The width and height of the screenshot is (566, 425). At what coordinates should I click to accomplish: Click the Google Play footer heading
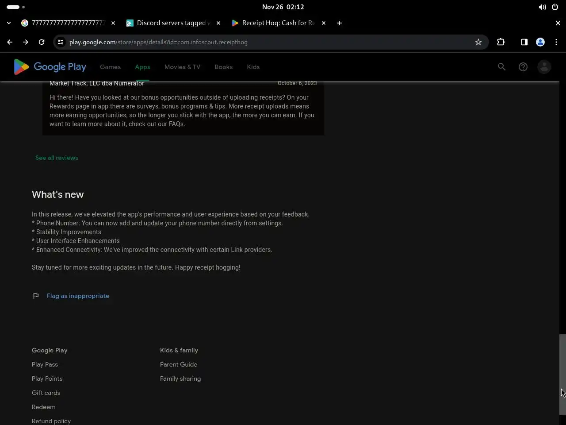[50, 350]
